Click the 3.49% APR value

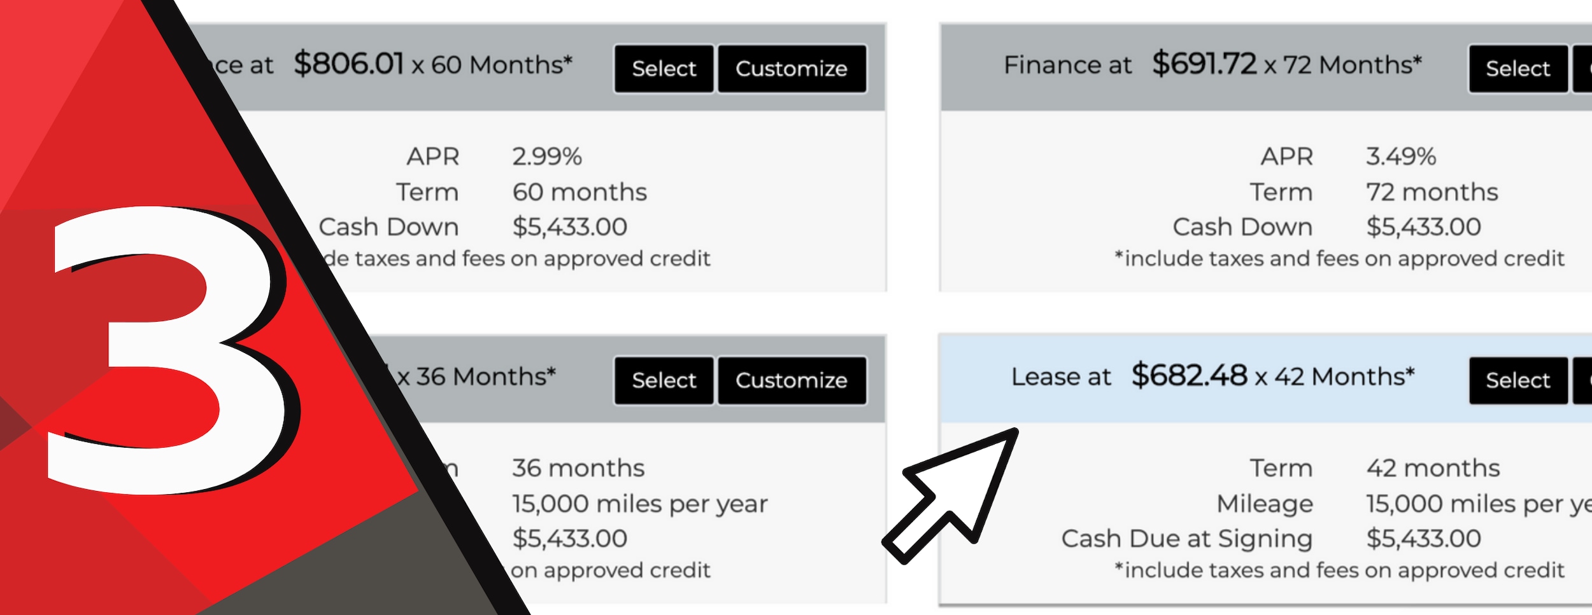pyautogui.click(x=1401, y=156)
